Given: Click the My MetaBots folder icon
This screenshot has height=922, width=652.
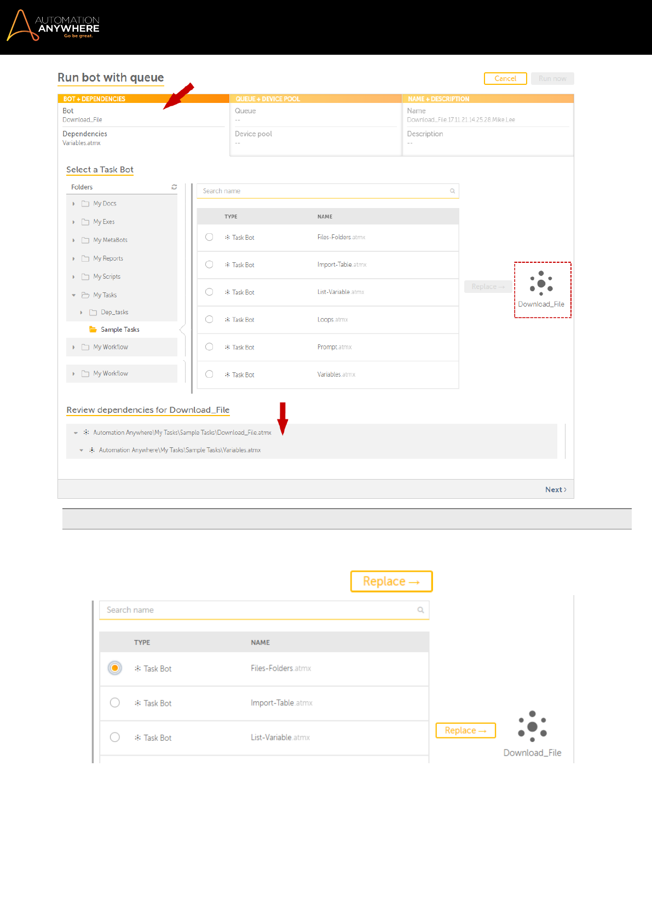Looking at the screenshot, I should [85, 240].
